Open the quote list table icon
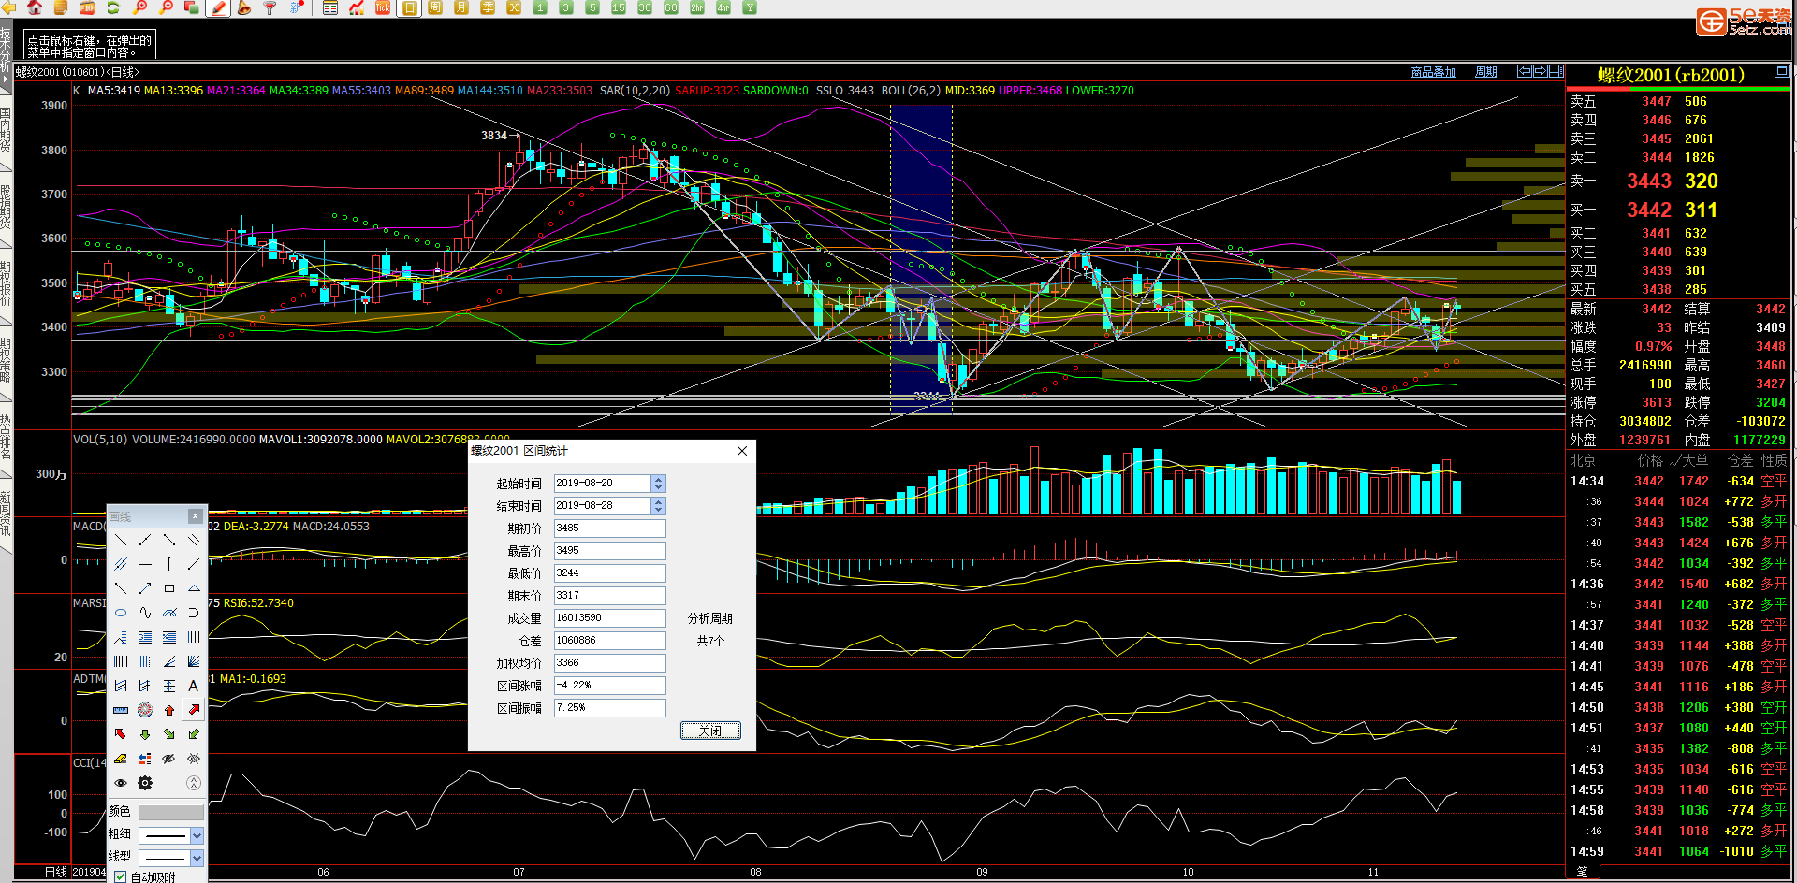 point(330,7)
